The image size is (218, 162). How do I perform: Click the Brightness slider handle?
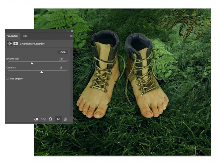click(32, 63)
